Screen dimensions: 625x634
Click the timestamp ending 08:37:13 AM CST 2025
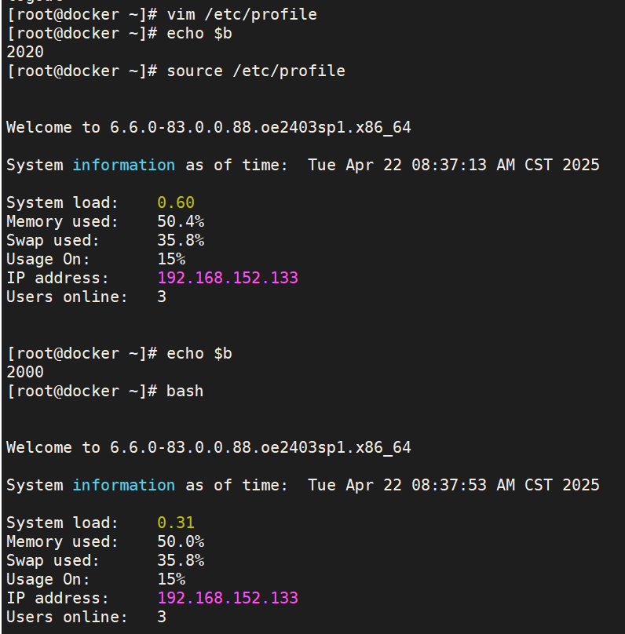(x=453, y=165)
